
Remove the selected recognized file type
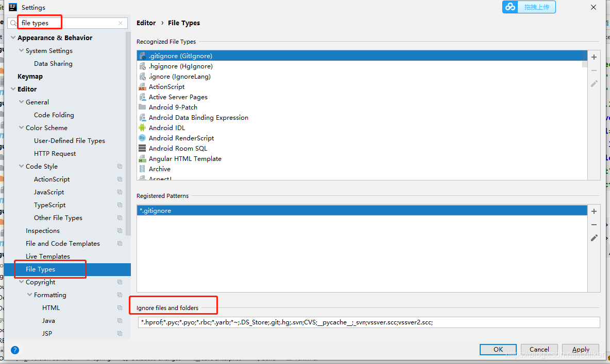pyautogui.click(x=594, y=70)
